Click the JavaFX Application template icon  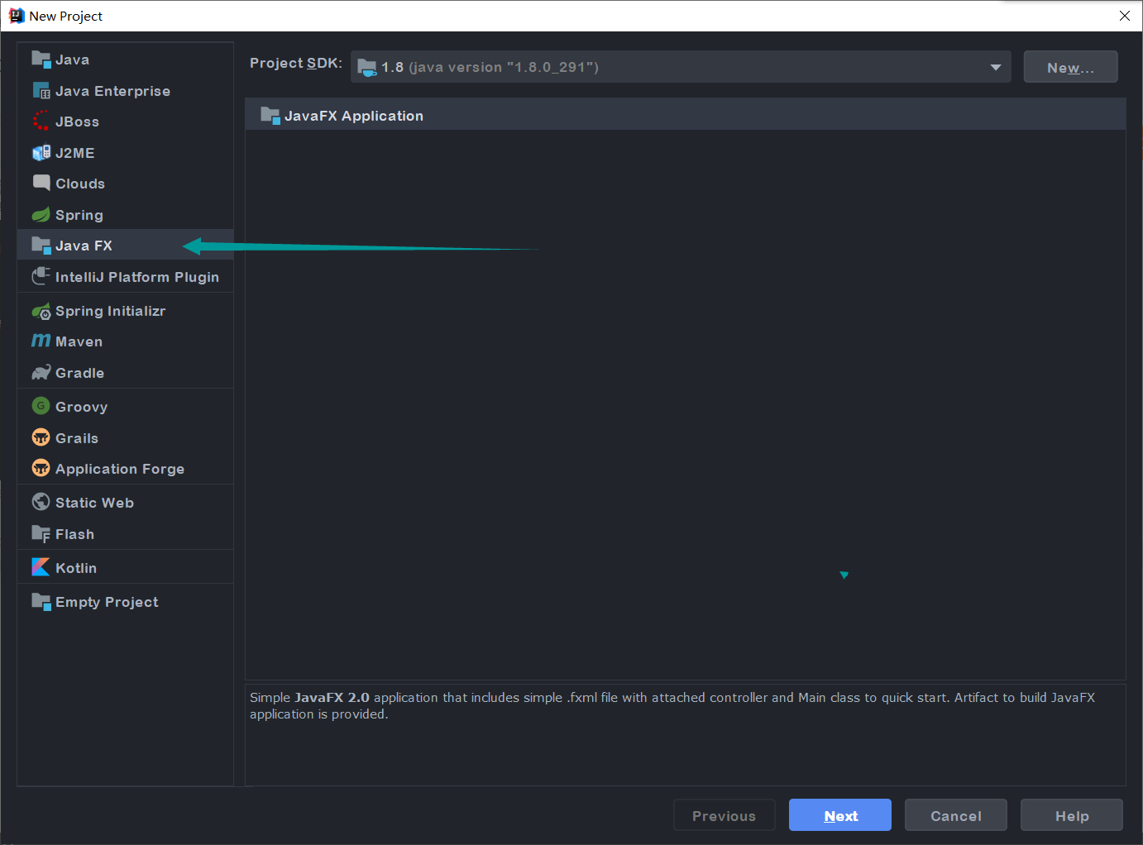click(270, 116)
